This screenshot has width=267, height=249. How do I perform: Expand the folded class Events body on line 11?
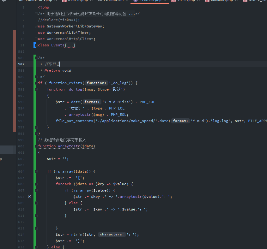pos(36,45)
